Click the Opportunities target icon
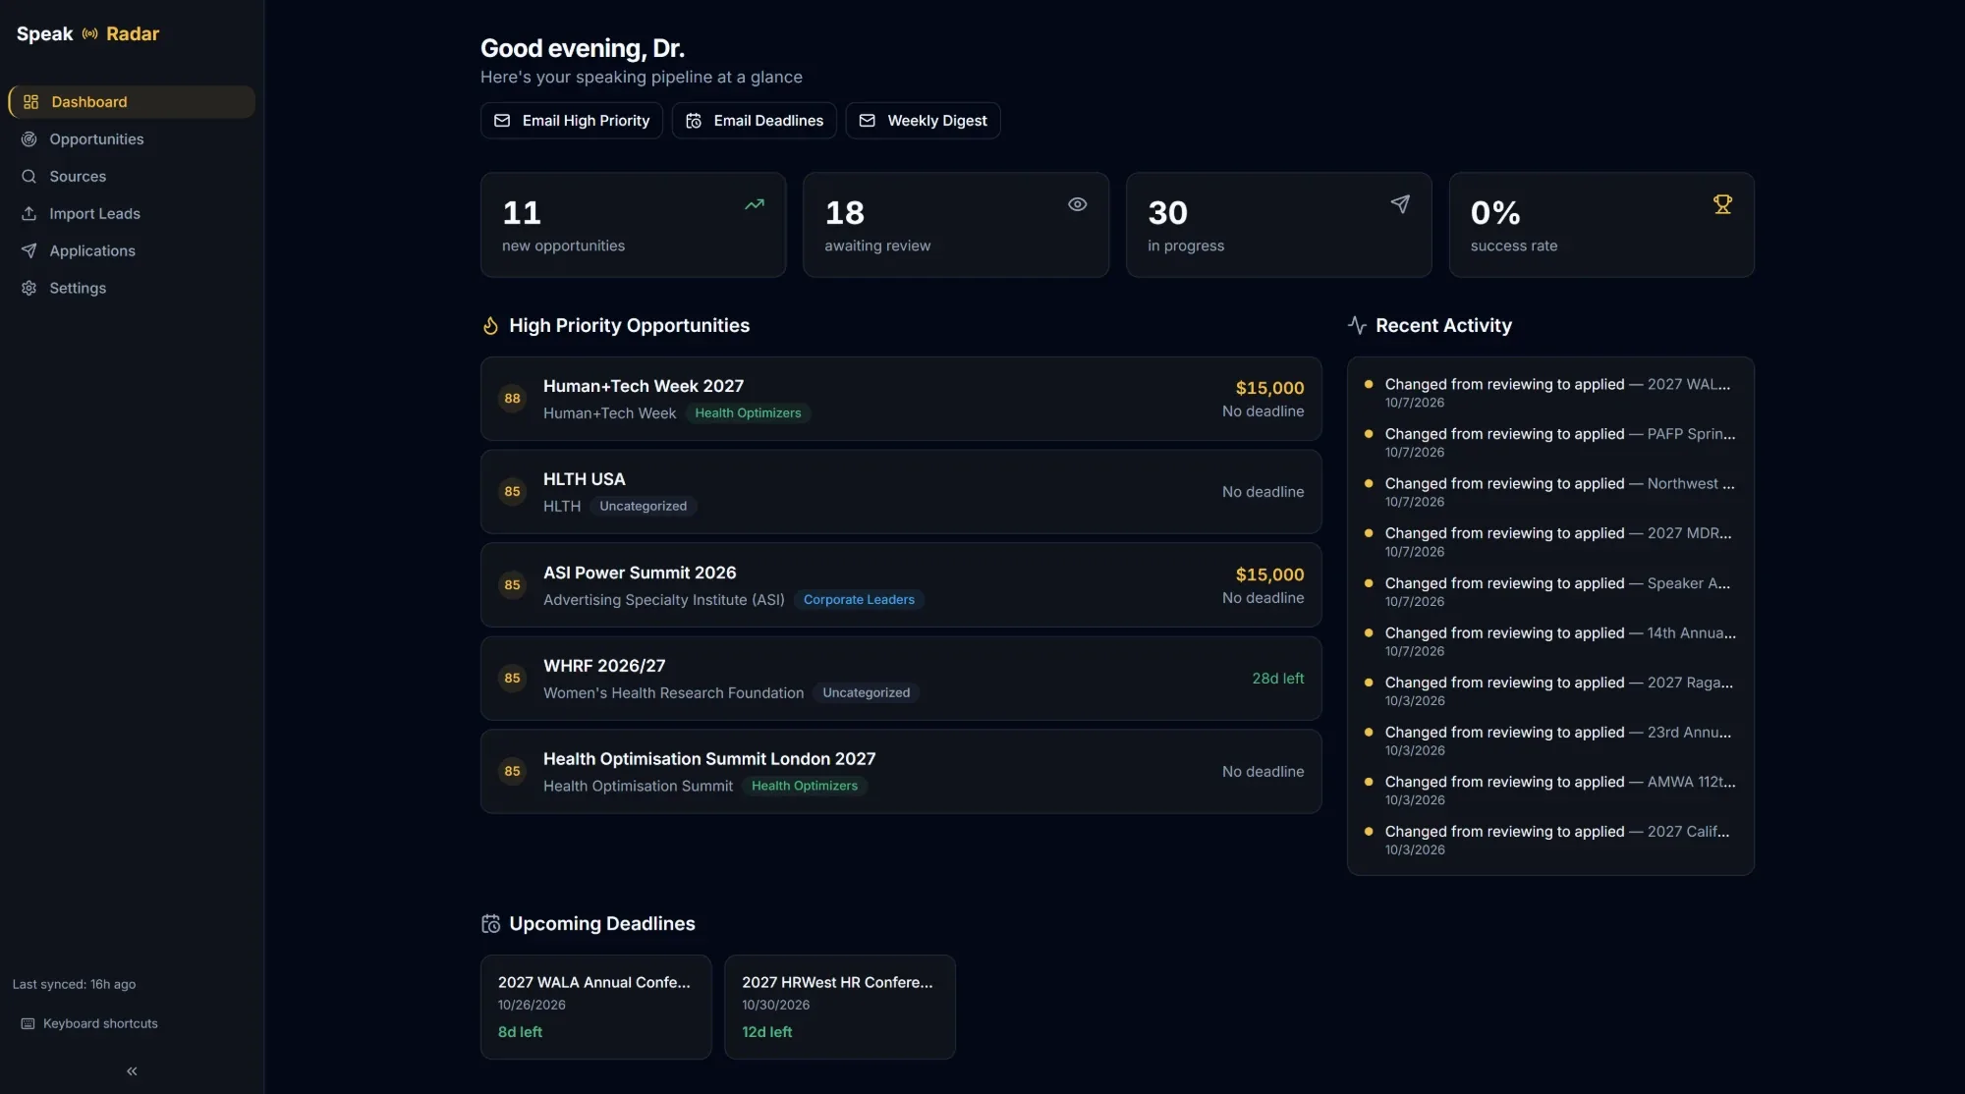Viewport: 1965px width, 1094px height. [x=29, y=139]
